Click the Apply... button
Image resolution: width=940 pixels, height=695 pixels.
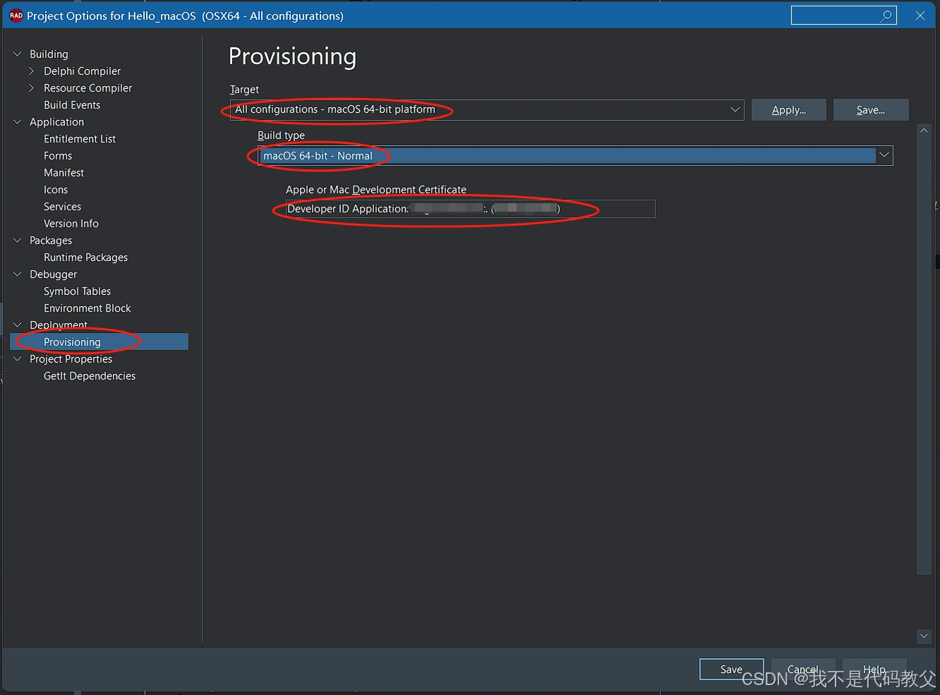click(788, 109)
